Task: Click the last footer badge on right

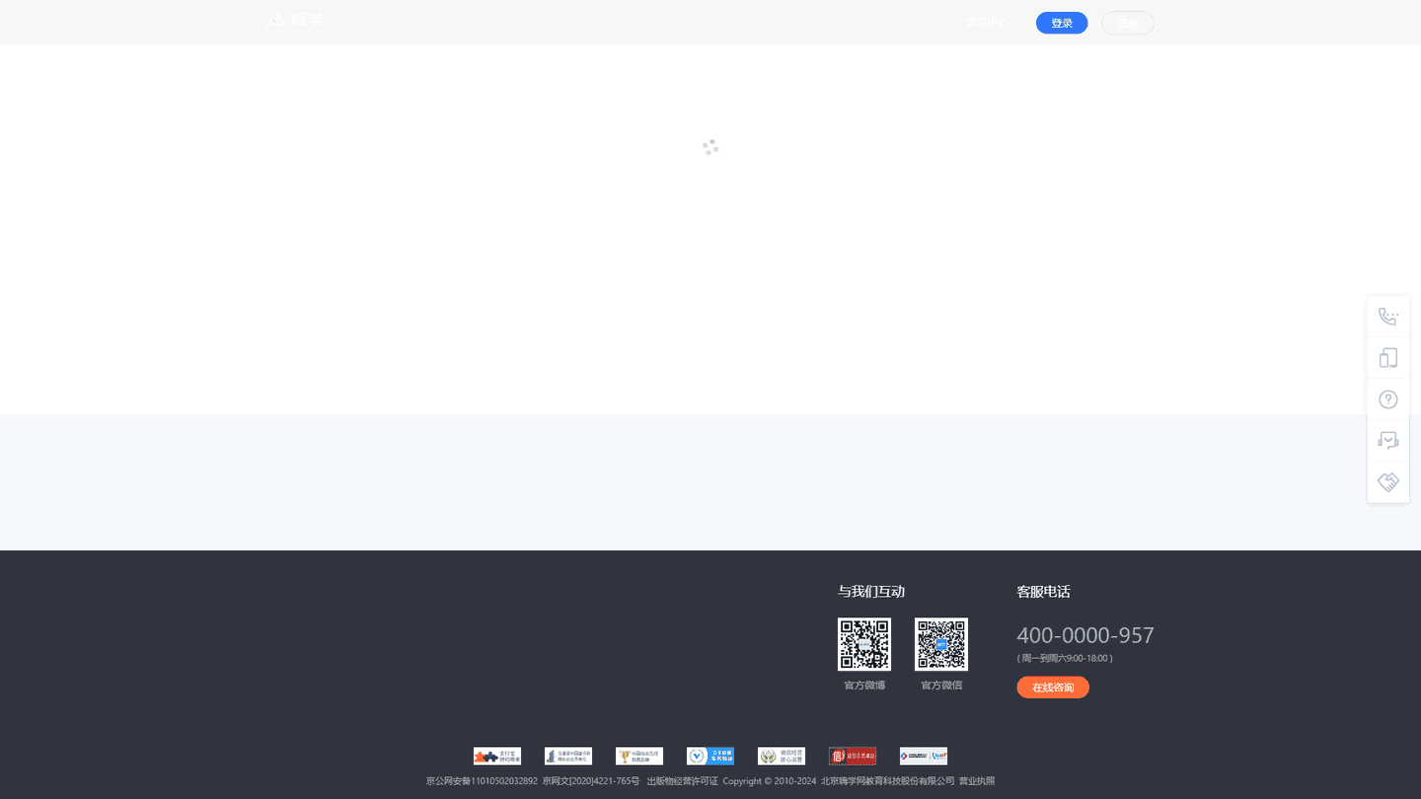Action: pos(924,756)
